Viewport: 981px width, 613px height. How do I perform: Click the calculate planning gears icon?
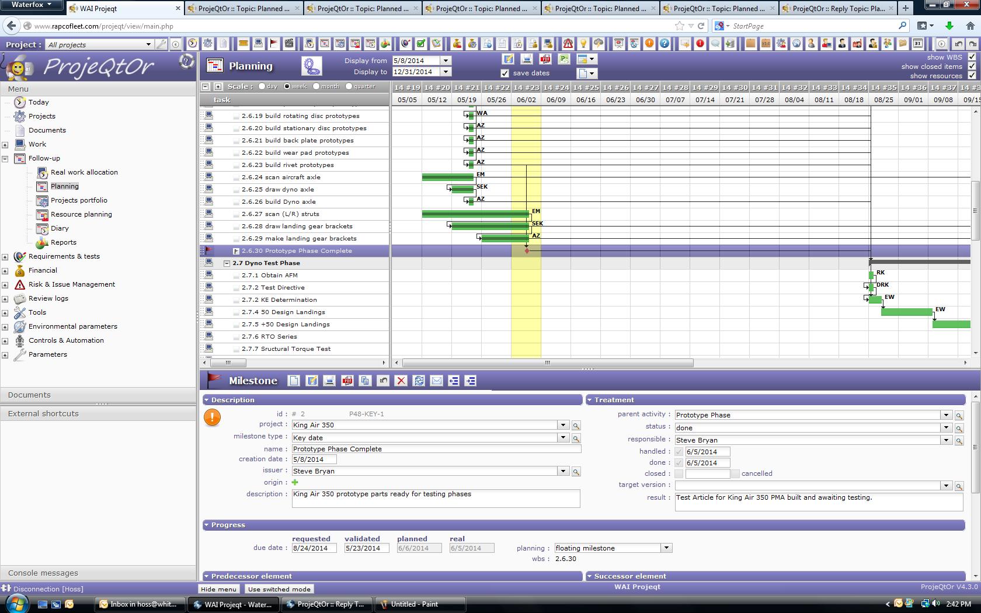click(311, 66)
